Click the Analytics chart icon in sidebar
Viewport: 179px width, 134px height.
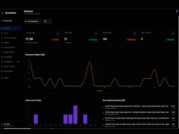(2, 43)
